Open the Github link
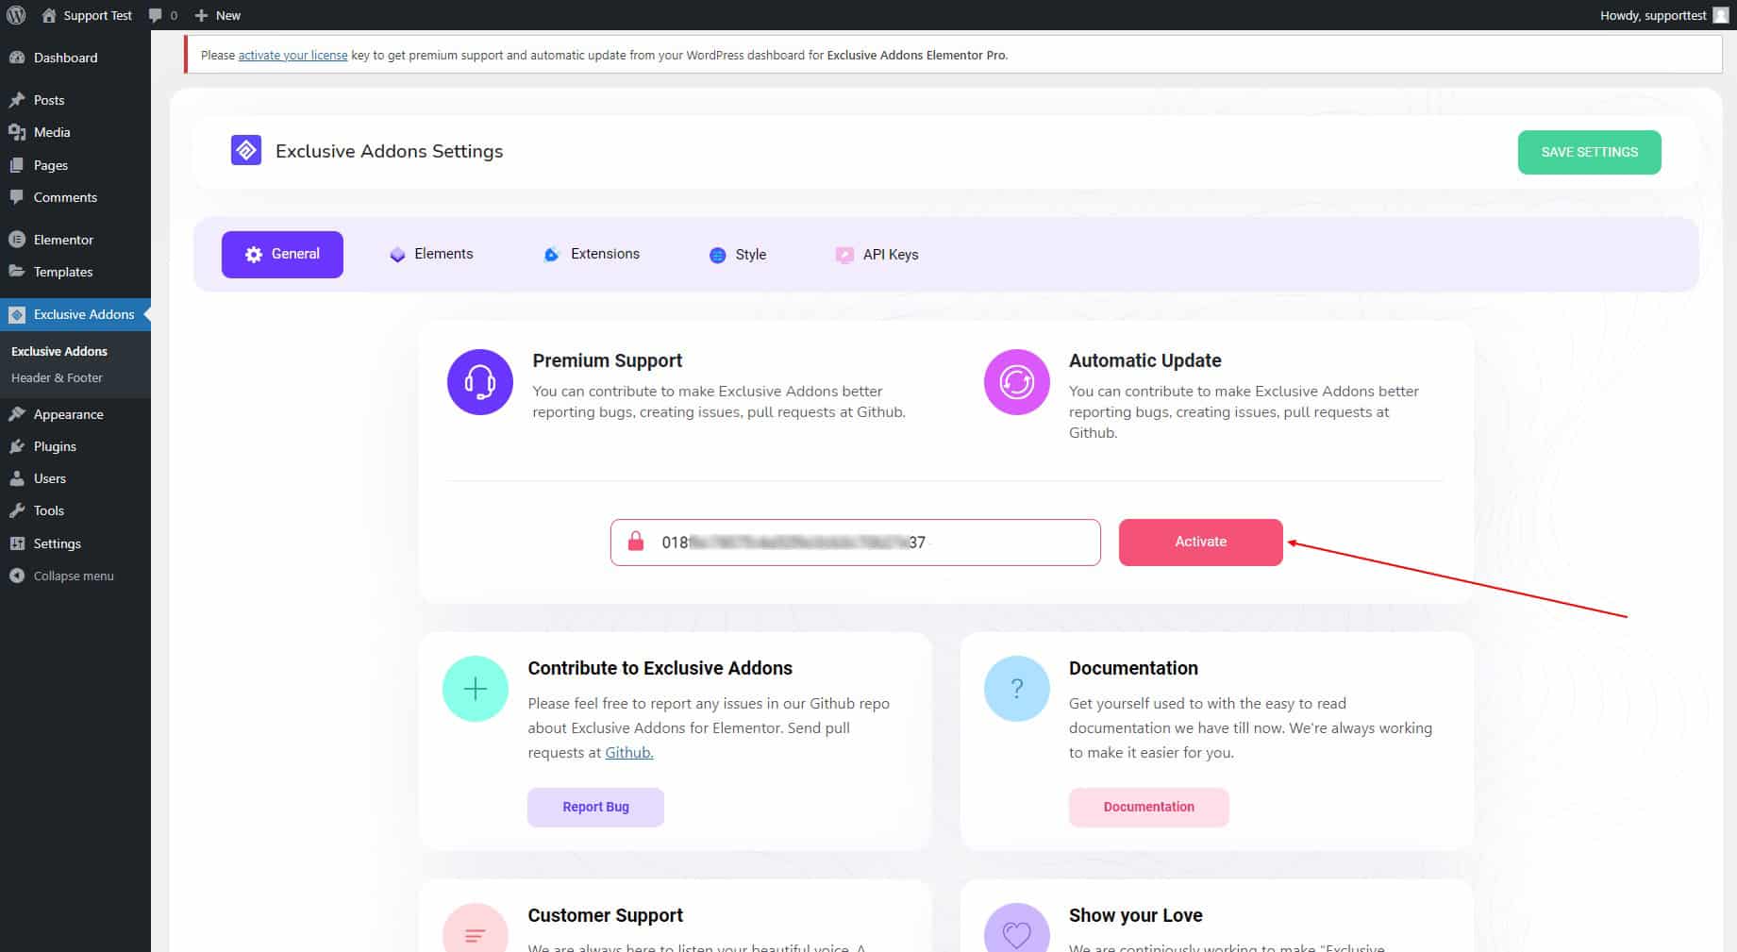This screenshot has width=1737, height=952. pyautogui.click(x=628, y=753)
